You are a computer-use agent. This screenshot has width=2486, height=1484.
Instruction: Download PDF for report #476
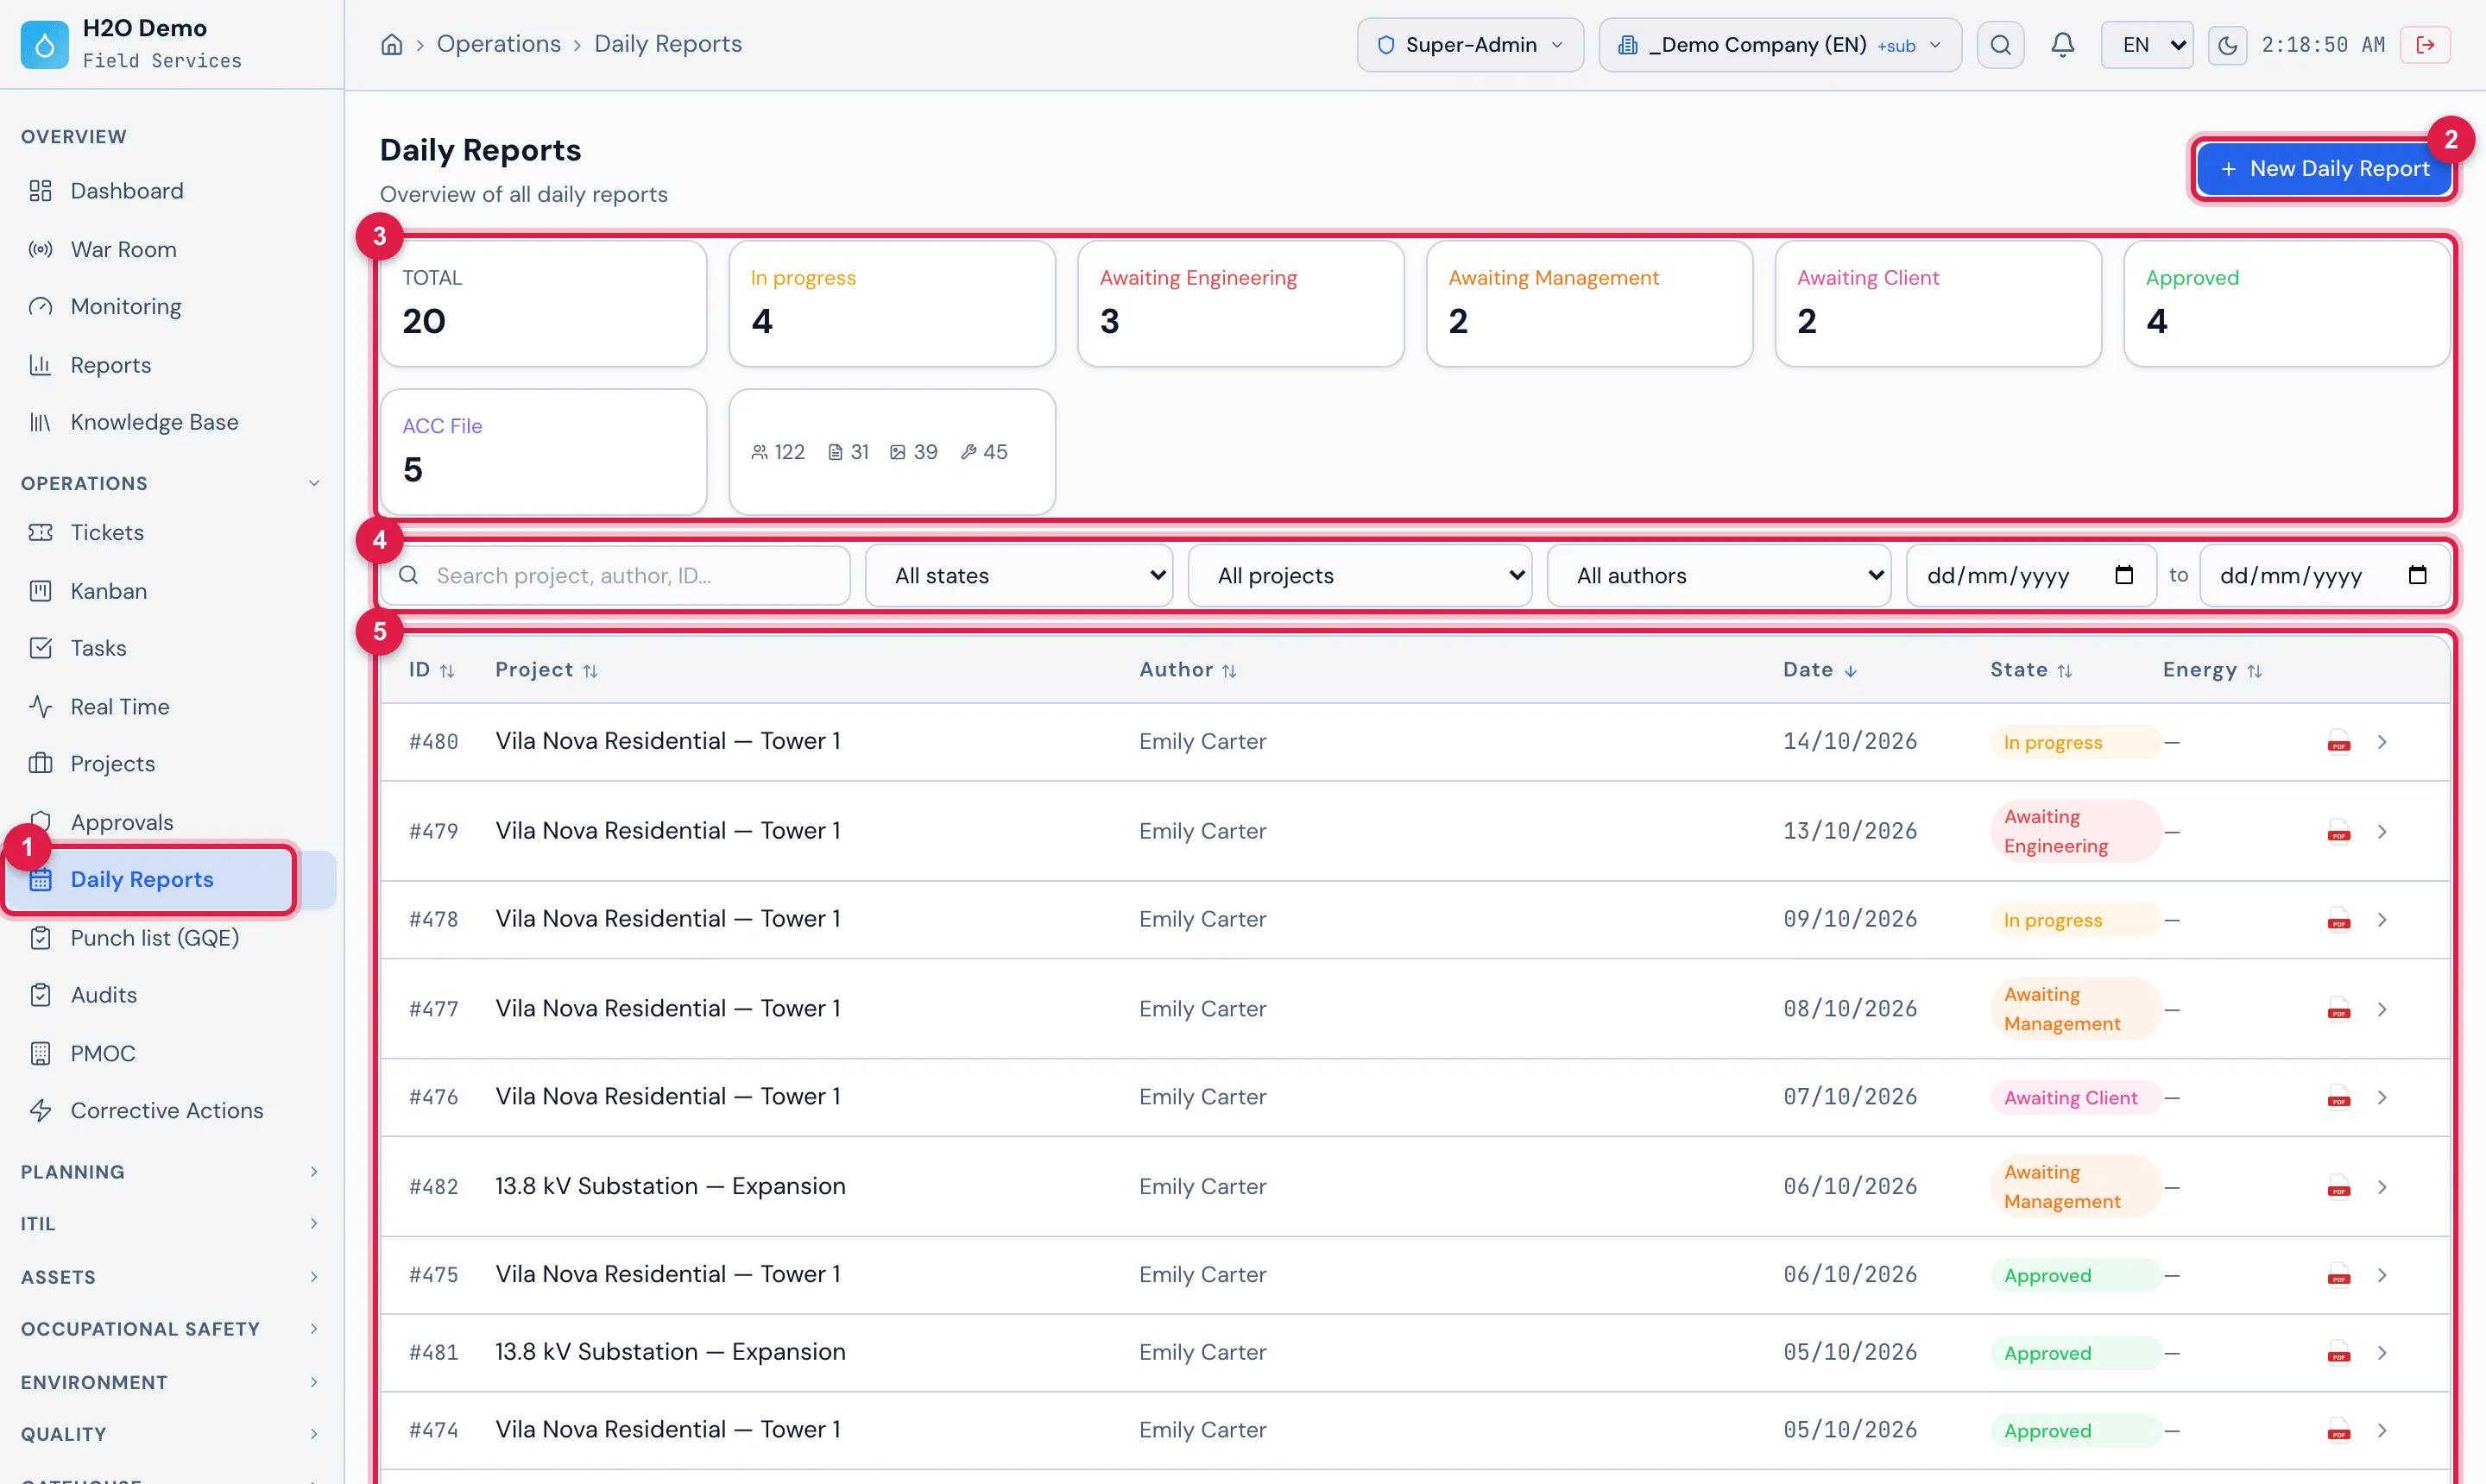point(2338,1097)
